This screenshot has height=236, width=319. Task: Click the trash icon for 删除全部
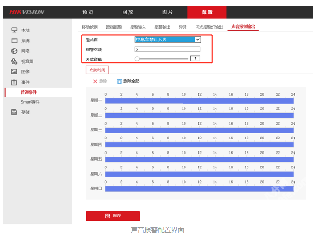(x=119, y=81)
